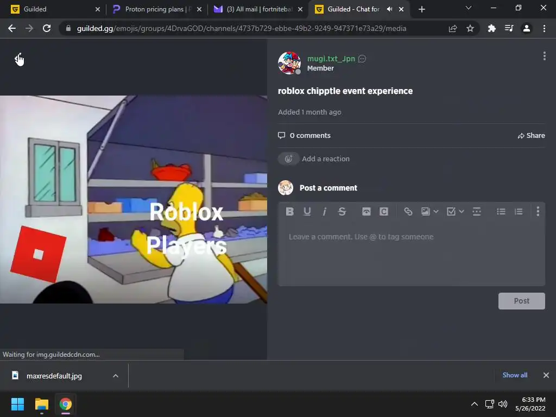Screen dimensions: 556x417
Task: Click own avatar next to Post a comment
Action: point(286,188)
